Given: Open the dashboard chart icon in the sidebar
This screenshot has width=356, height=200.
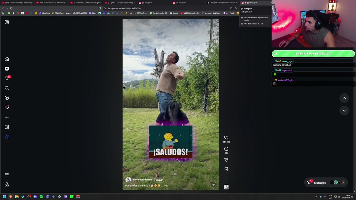Looking at the screenshot, I should 7,127.
